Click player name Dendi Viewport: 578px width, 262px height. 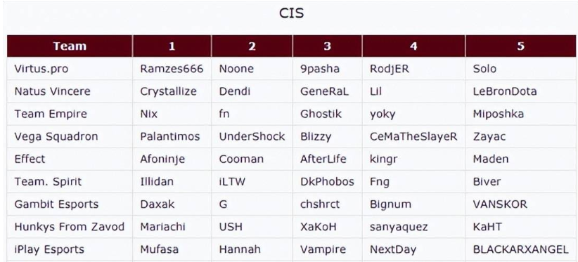coord(235,91)
